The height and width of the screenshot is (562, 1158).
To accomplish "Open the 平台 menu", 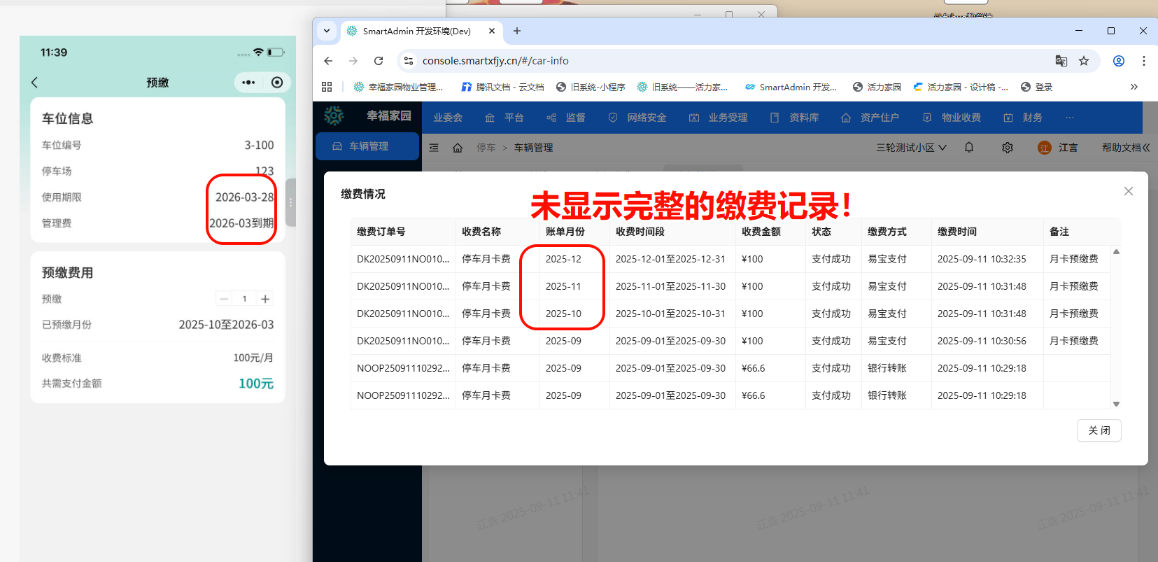I will (504, 118).
